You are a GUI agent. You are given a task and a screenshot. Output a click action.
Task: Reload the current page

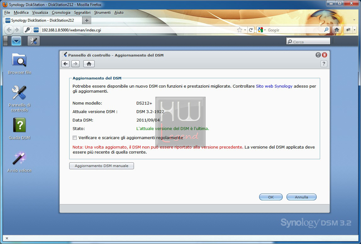pos(251,30)
